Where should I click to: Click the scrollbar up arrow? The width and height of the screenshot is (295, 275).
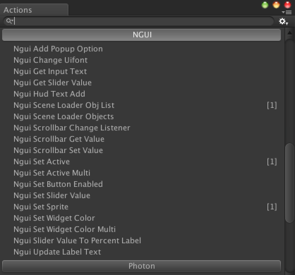coord(290,33)
